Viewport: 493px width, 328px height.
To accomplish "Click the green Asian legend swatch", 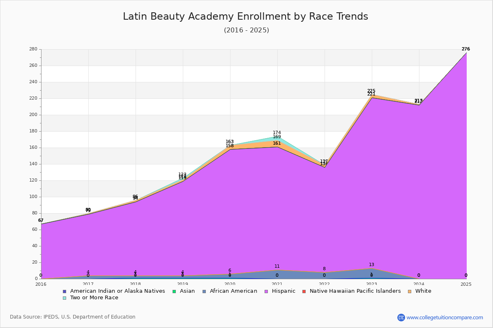I will click(174, 291).
